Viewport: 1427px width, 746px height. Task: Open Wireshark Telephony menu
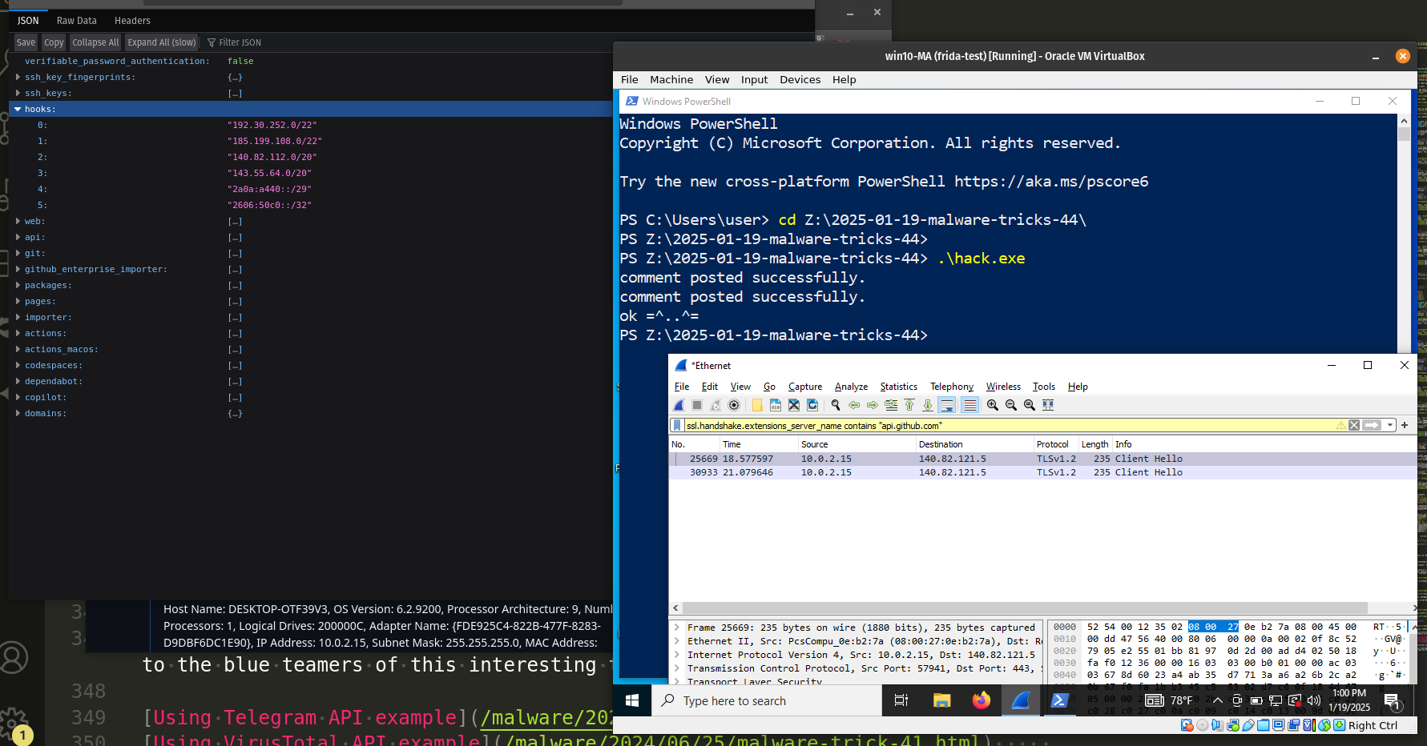pos(952,387)
